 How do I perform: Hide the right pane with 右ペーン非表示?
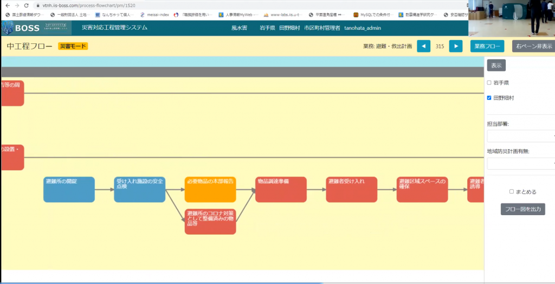pyautogui.click(x=533, y=47)
